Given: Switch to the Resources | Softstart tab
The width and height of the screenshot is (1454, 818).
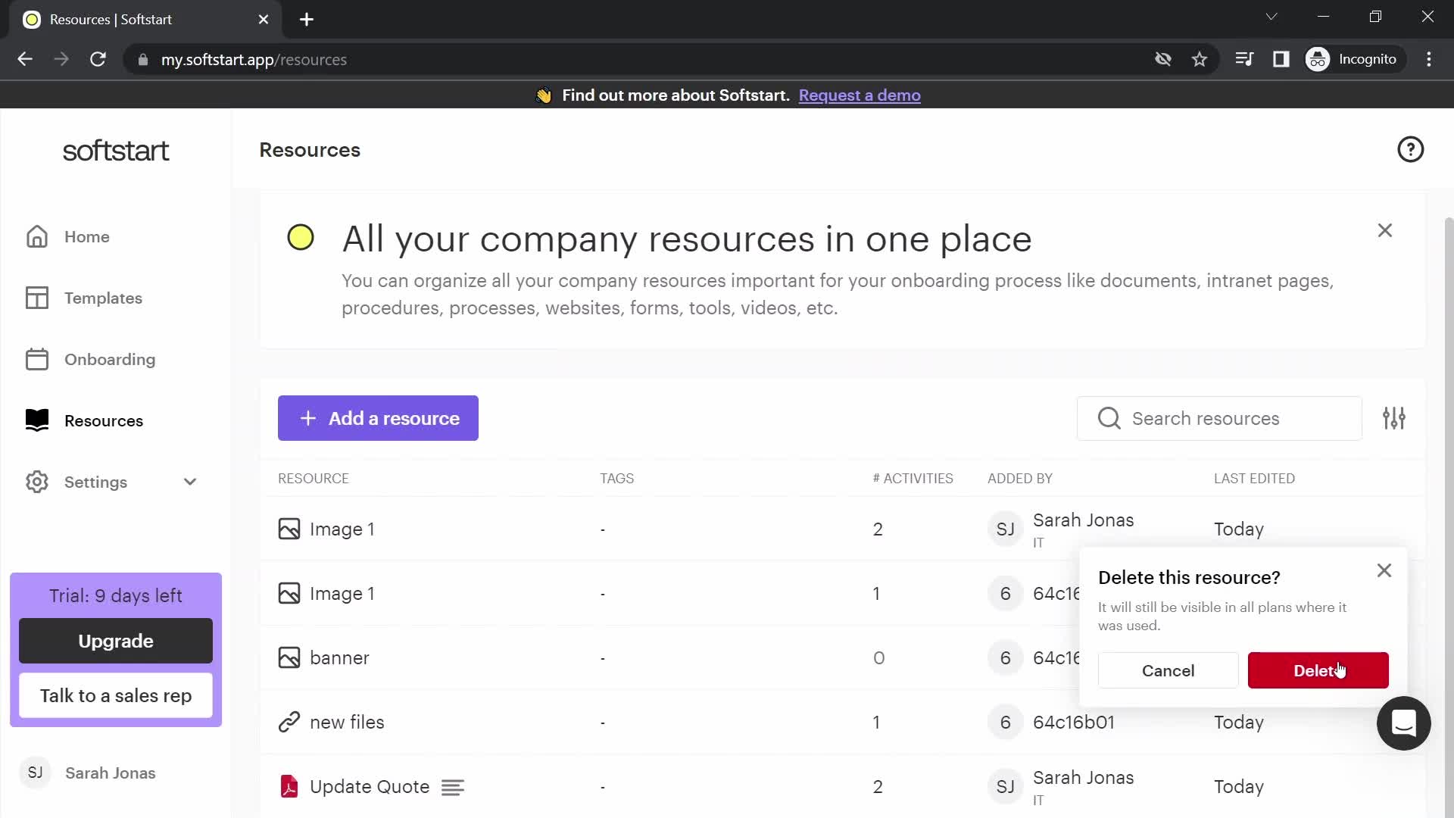Looking at the screenshot, I should pos(145,20).
